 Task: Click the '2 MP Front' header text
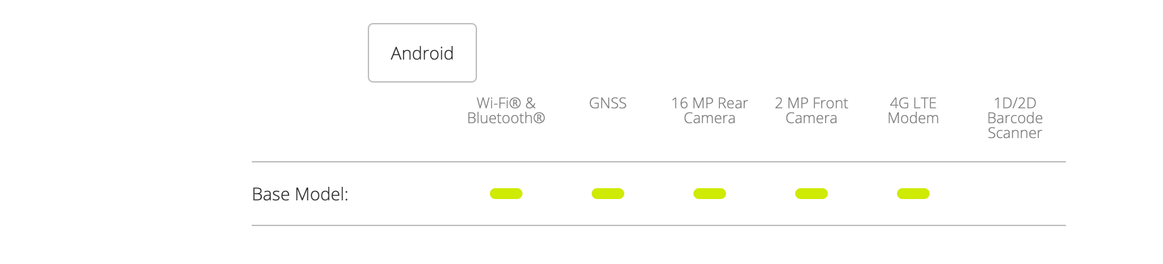(812, 103)
